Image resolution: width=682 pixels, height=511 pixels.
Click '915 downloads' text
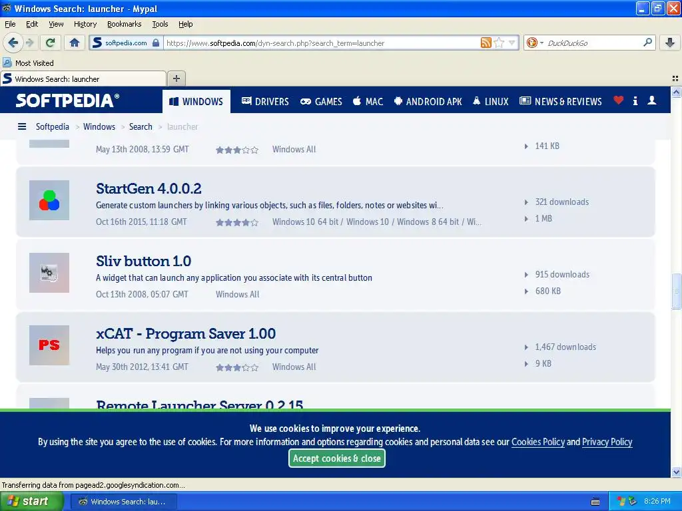[x=562, y=274]
